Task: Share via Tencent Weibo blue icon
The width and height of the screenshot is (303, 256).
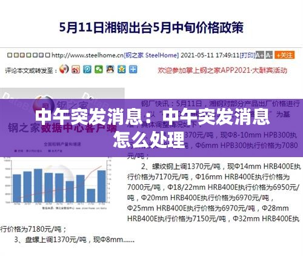Action: click(87, 70)
